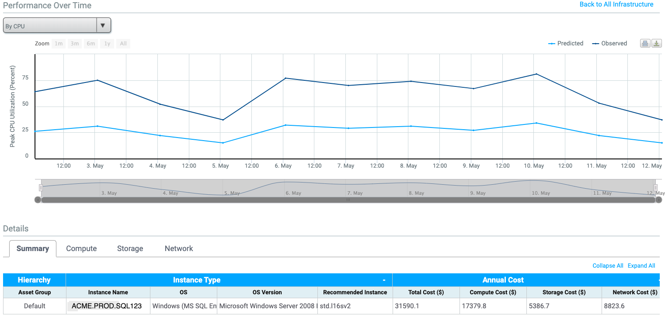Click Back to All Infrastructure link
Screen dimensions: 665x317
[616, 4]
